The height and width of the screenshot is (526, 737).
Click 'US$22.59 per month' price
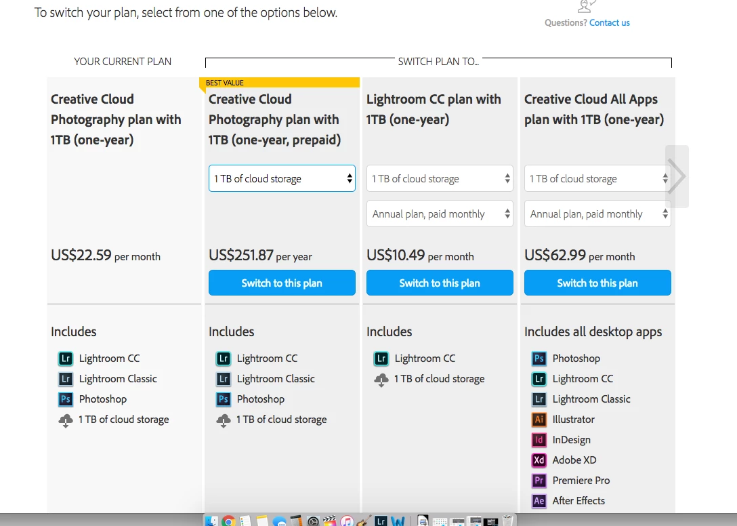[106, 256]
